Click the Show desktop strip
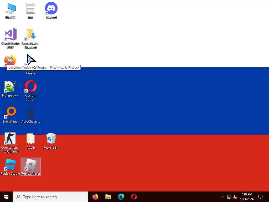Image resolution: width=269 pixels, height=202 pixels. point(268,197)
